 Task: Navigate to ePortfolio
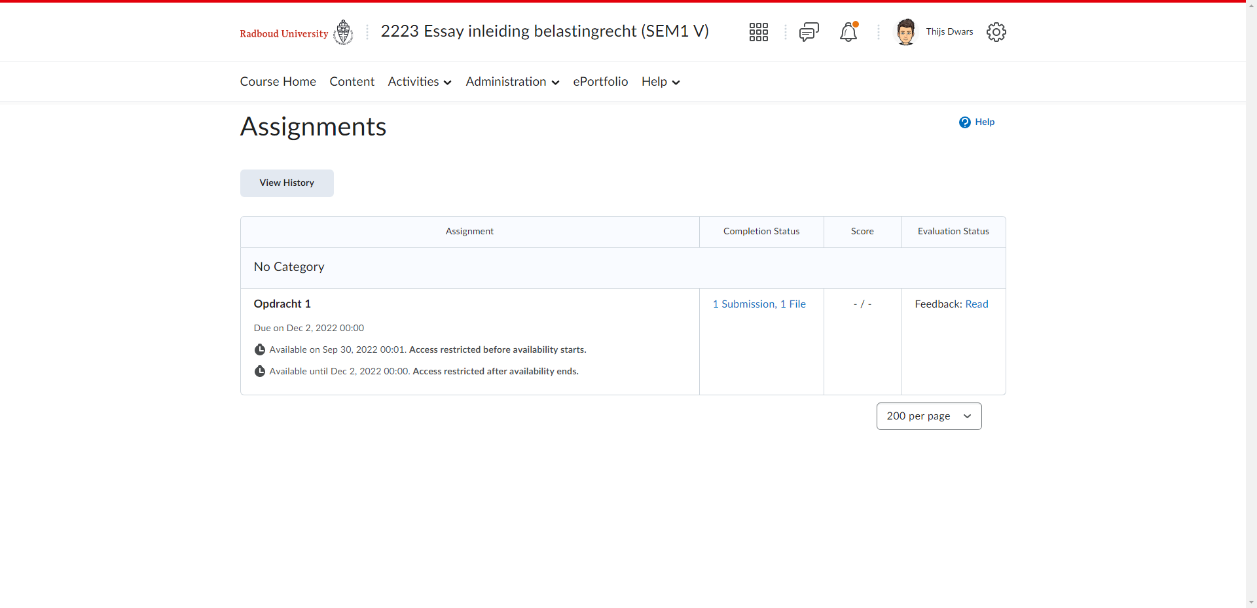(600, 82)
